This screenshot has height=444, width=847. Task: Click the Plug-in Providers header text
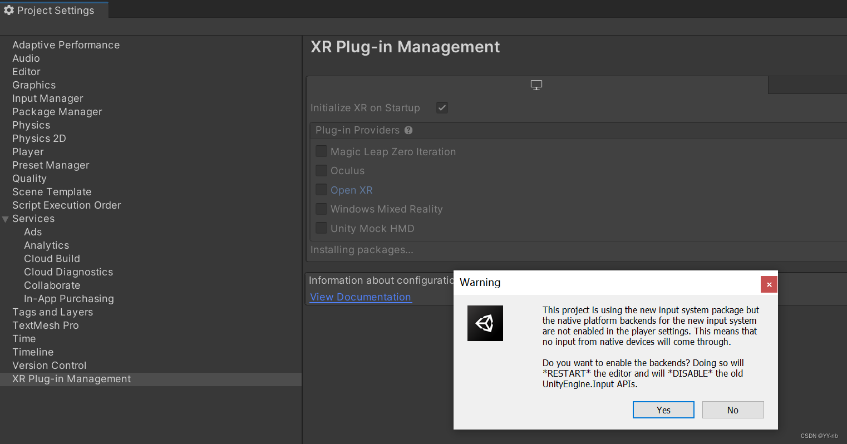tap(357, 130)
